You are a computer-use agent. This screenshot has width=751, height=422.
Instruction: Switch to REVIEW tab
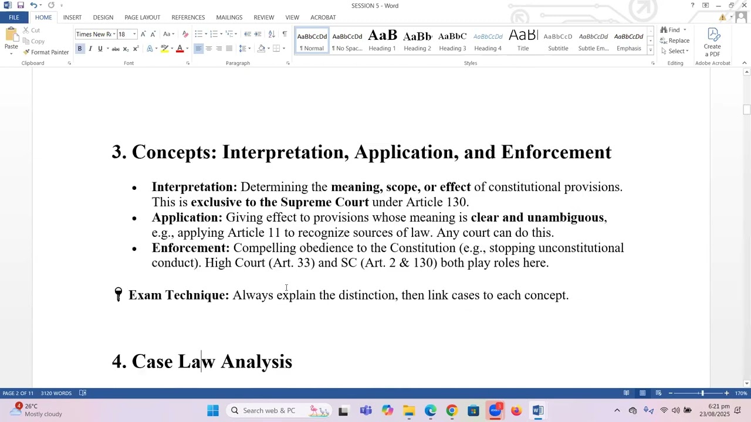(x=264, y=18)
